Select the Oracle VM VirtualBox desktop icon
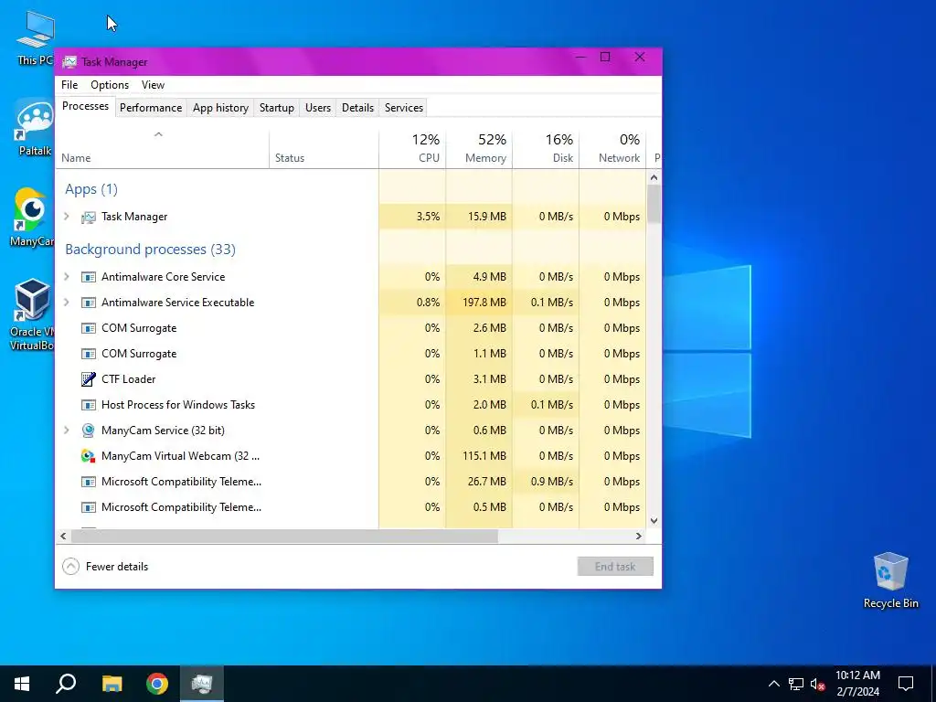The image size is (936, 702). coord(32,314)
